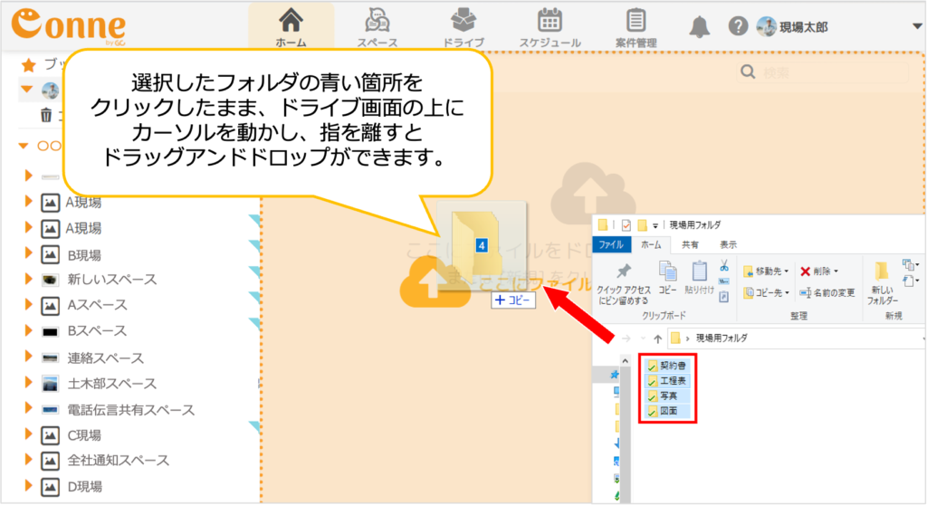
Task: Switch to the 表示 ribbon tab
Action: [727, 244]
